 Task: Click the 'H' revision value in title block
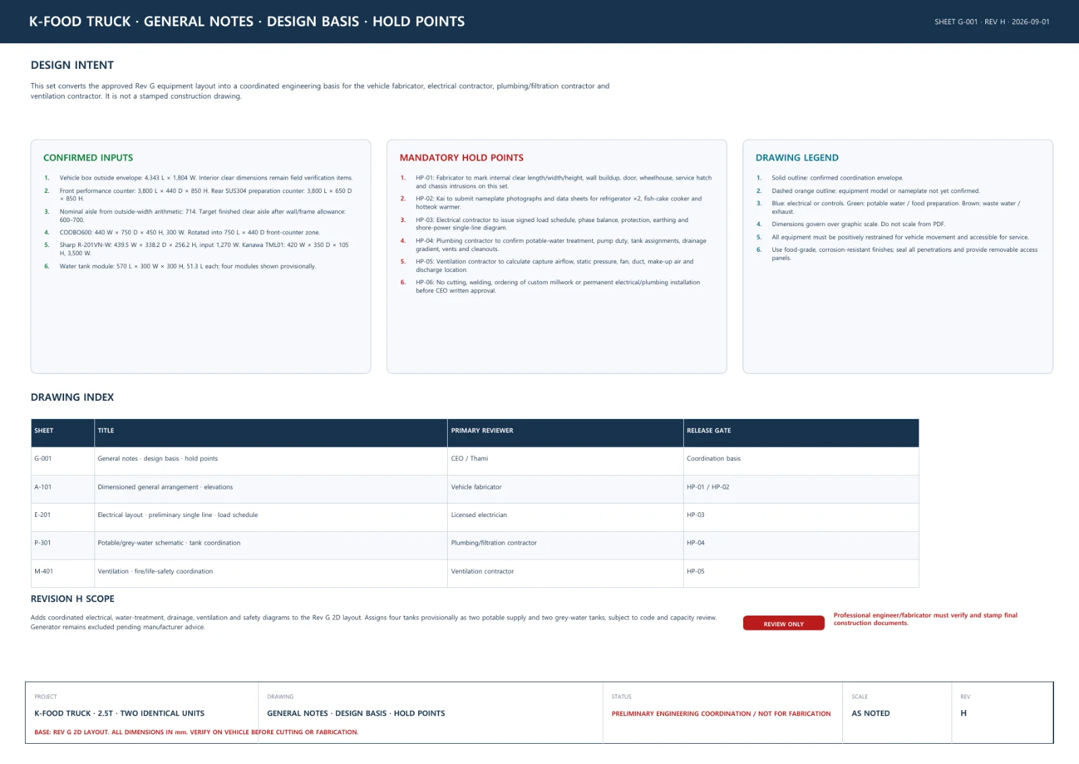click(x=964, y=713)
